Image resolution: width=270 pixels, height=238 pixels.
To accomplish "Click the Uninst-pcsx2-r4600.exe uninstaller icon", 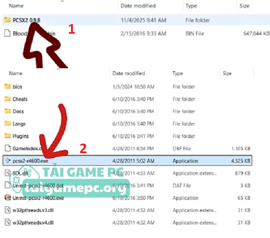I will pyautogui.click(x=8, y=198).
